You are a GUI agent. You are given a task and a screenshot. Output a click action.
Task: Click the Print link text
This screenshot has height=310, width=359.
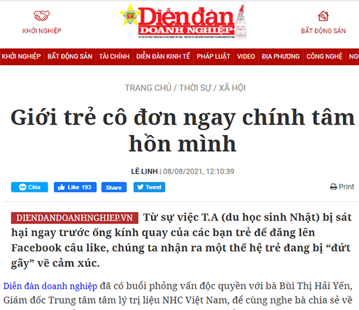point(346,187)
